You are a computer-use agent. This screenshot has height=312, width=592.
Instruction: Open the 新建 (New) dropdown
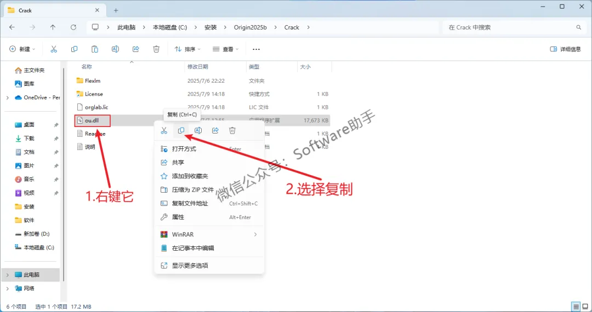(x=22, y=49)
